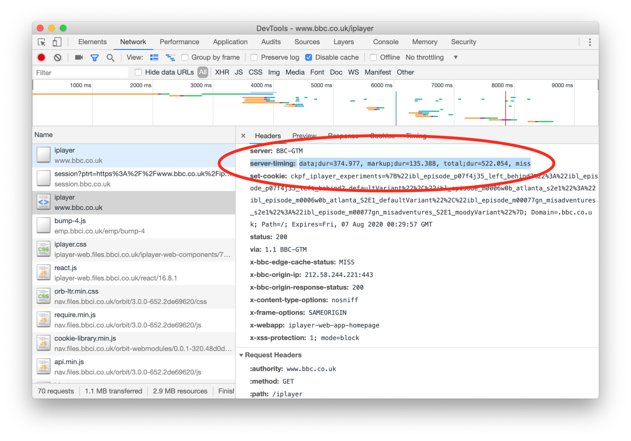Image resolution: width=631 pixels, height=441 pixels.
Task: Open the DevTools three-dot menu
Action: tap(590, 42)
